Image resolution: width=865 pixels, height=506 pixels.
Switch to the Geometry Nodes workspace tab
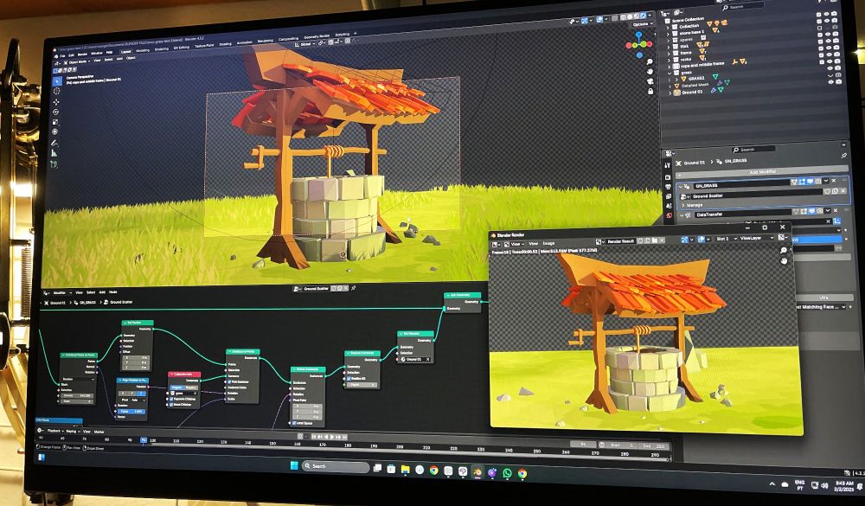(317, 36)
